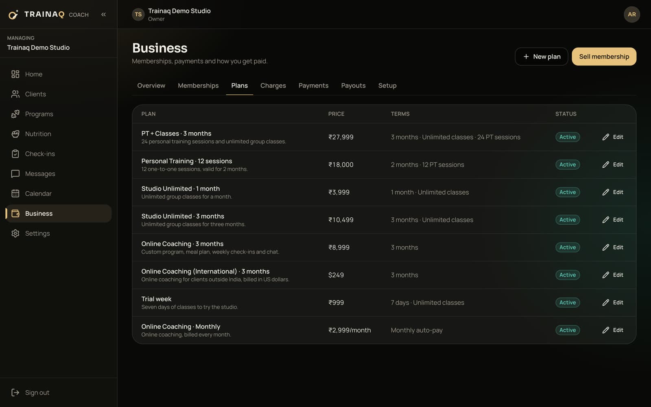This screenshot has width=651, height=407.
Task: Click Sell membership button
Action: click(604, 57)
